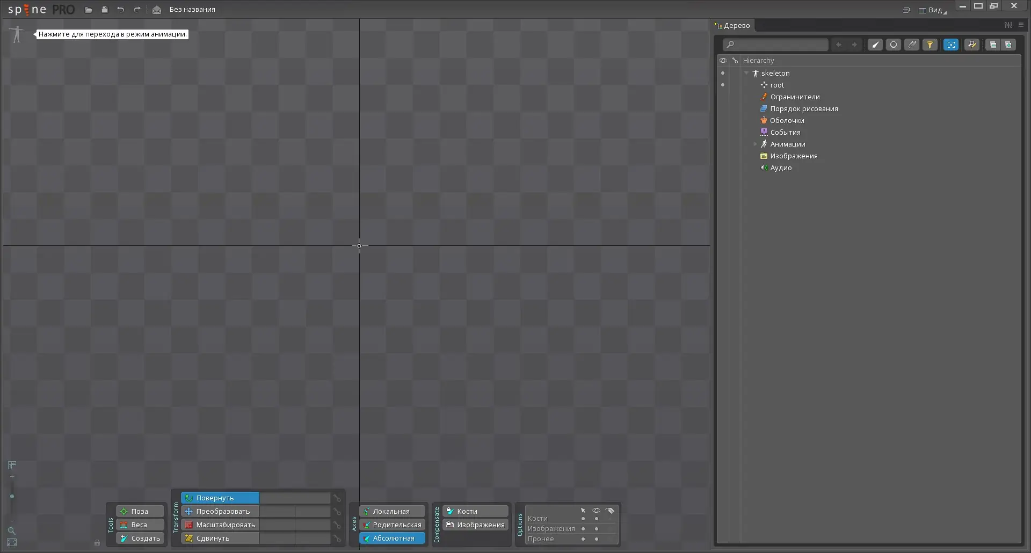Redo the last undone action
1031x553 pixels.
(137, 10)
